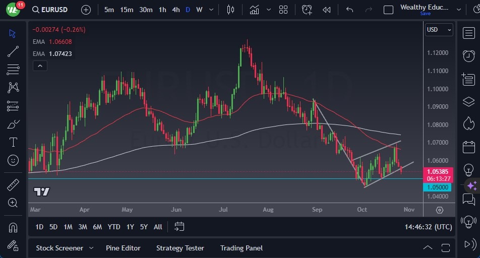The width and height of the screenshot is (480, 258).
Task: Click the YTD date range button
Action: tap(114, 227)
